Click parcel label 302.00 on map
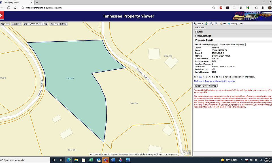272x163 pixels. [x=134, y=103]
